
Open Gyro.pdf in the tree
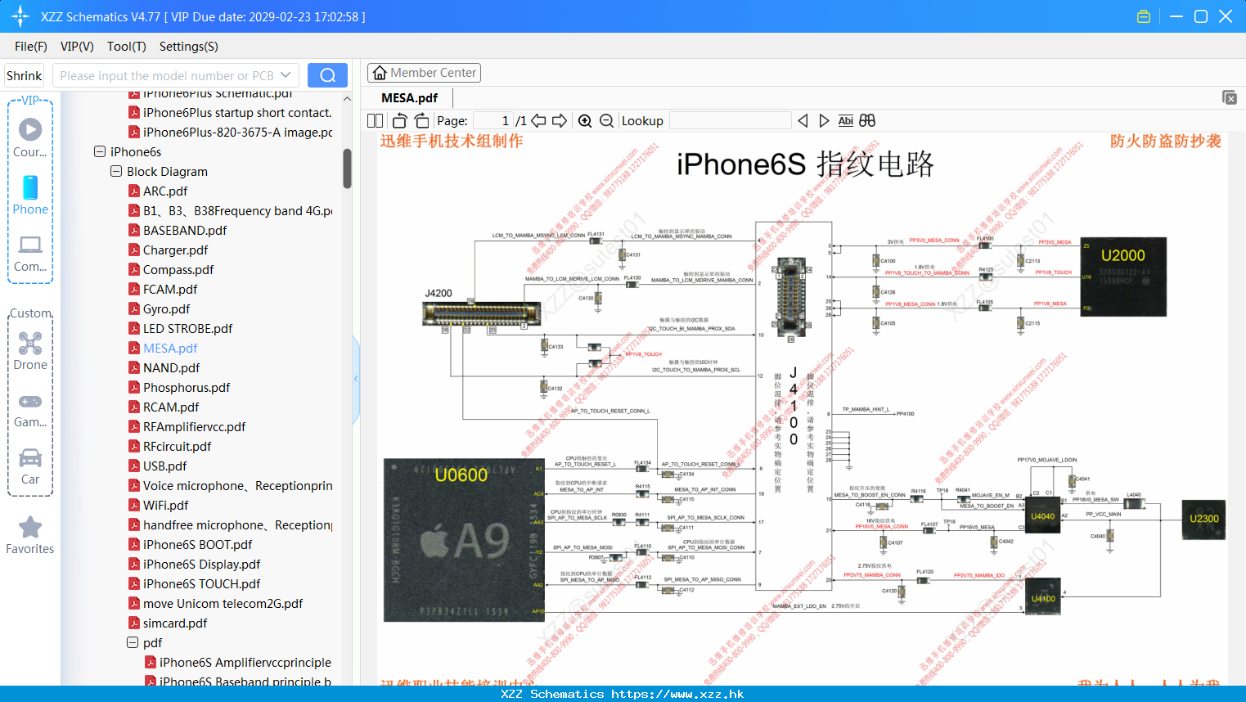[166, 308]
